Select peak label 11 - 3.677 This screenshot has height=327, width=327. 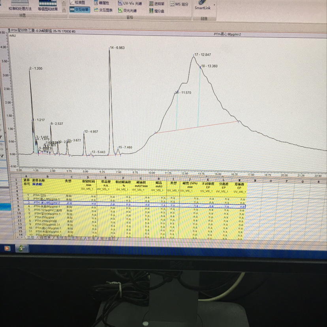(x=74, y=140)
